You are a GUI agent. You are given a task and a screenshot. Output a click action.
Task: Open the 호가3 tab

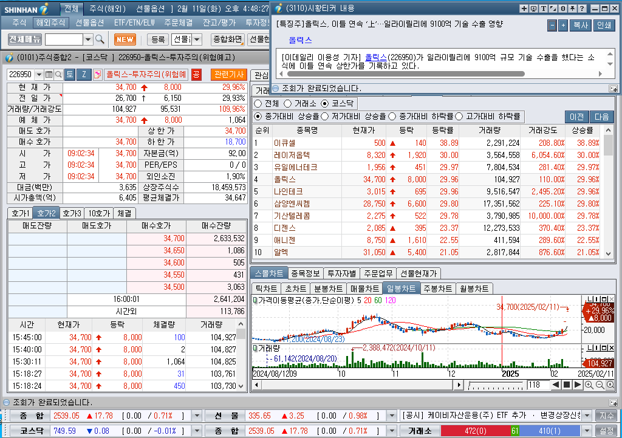[x=72, y=213]
